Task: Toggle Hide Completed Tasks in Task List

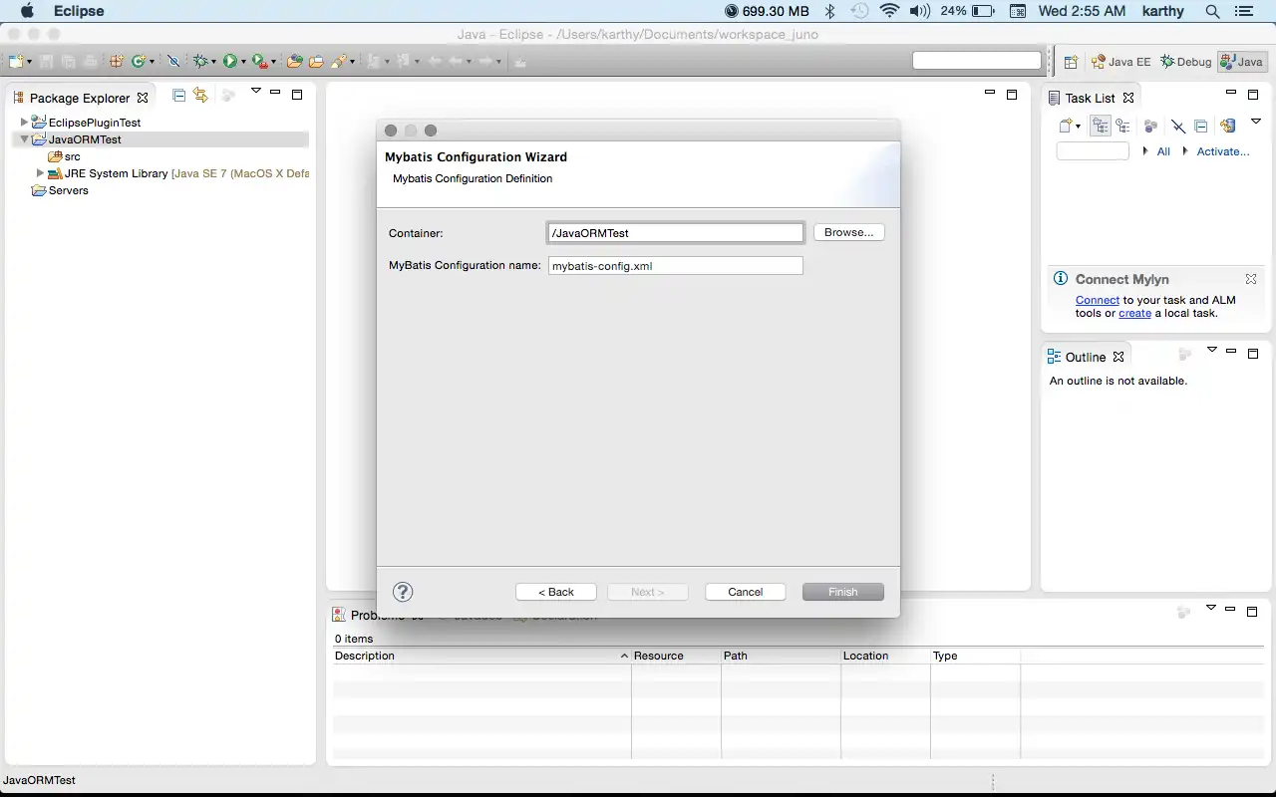Action: tap(1178, 126)
